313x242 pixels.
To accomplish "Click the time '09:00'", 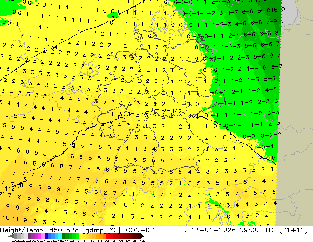I will coord(249,230).
